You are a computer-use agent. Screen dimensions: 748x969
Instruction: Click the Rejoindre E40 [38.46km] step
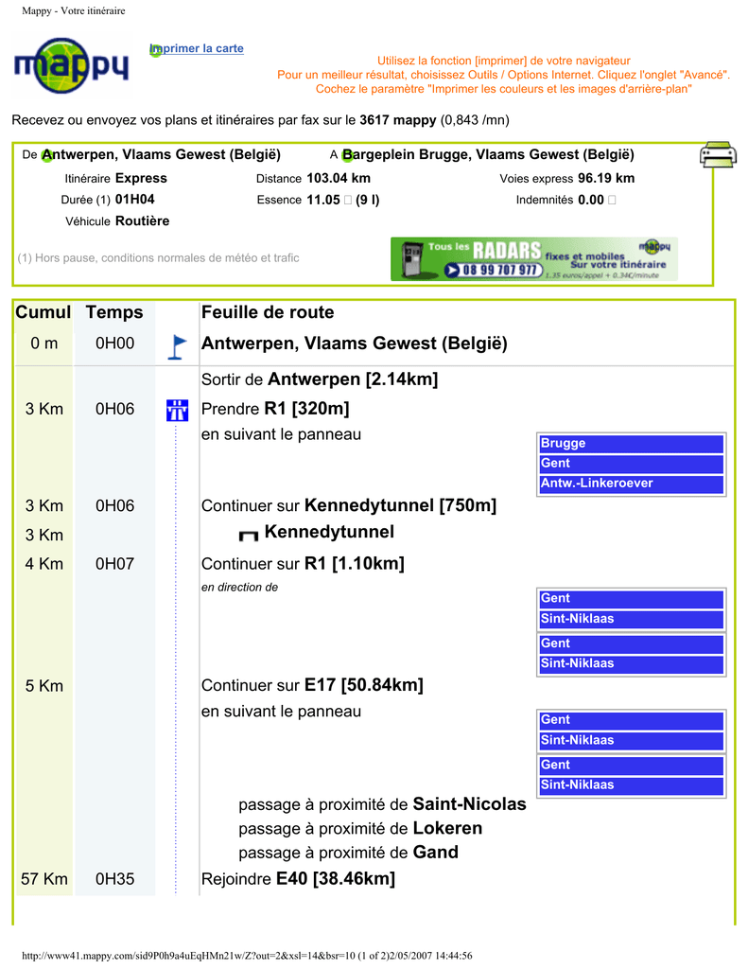pos(298,879)
